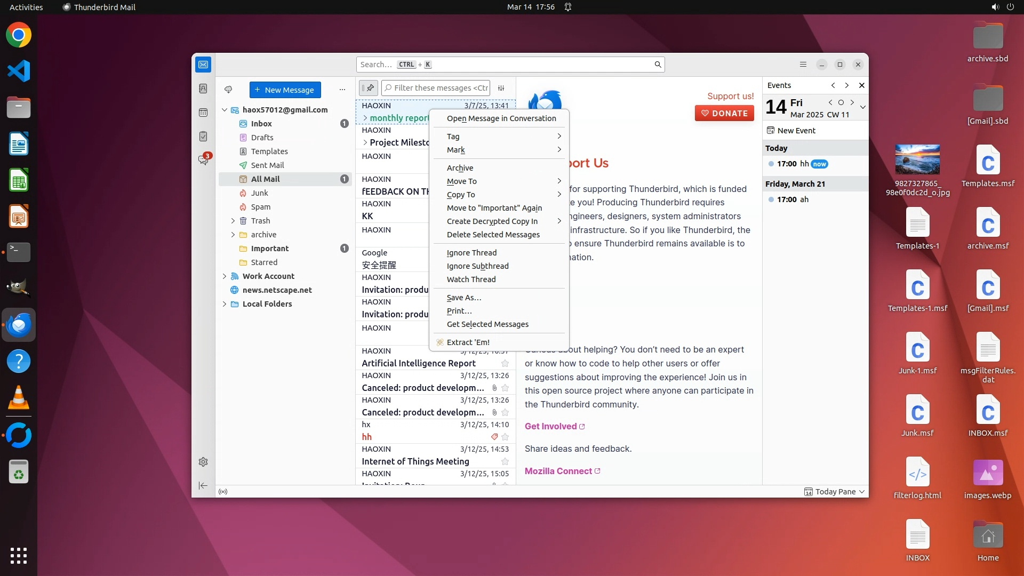Expand the Local Folders account
Screen dimensions: 1024x576
[x=225, y=304]
